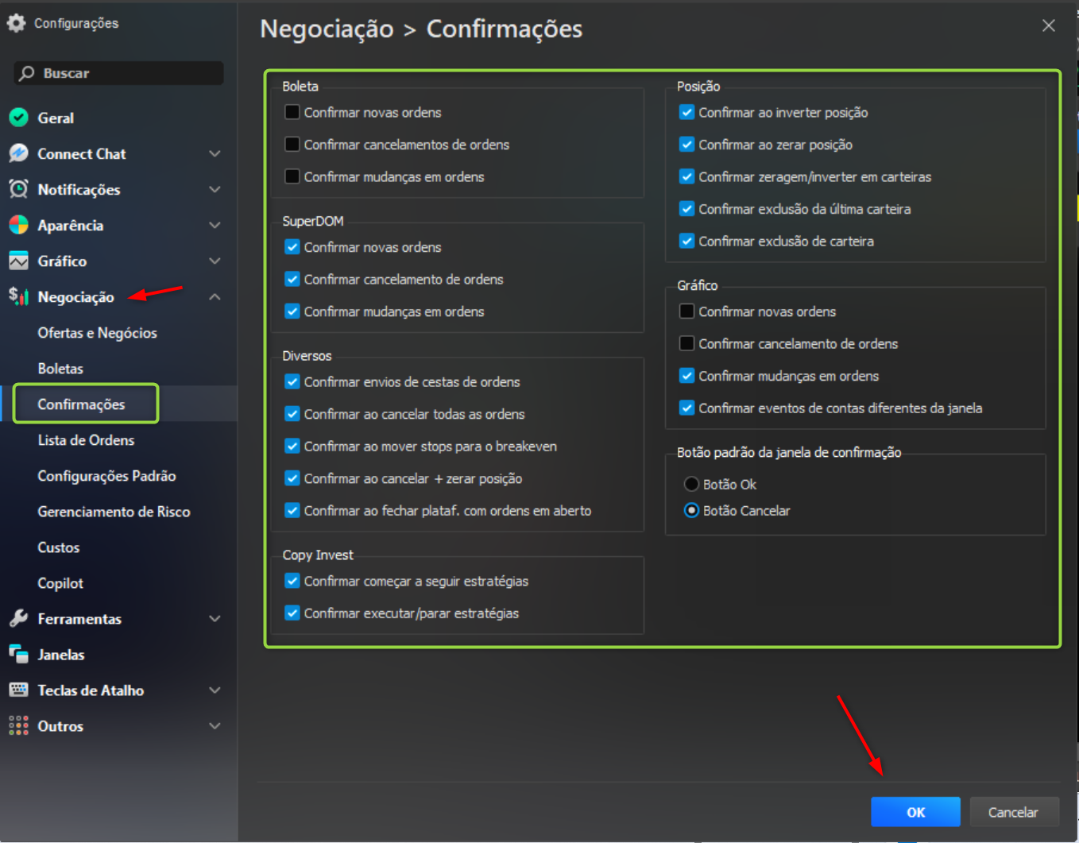Screen dimensions: 1079x843
Task: Uncheck confirmar ao zerar posição
Action: tap(687, 145)
